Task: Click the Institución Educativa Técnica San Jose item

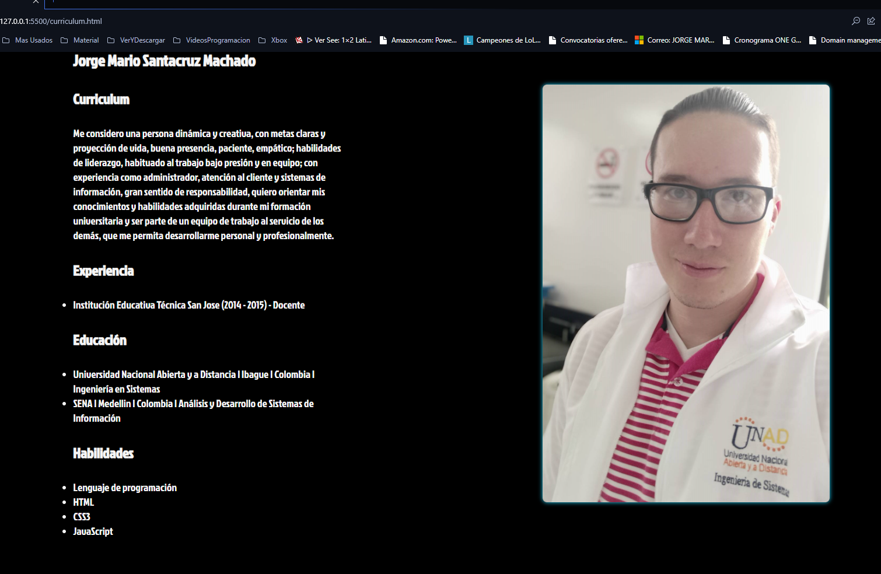Action: coord(189,305)
